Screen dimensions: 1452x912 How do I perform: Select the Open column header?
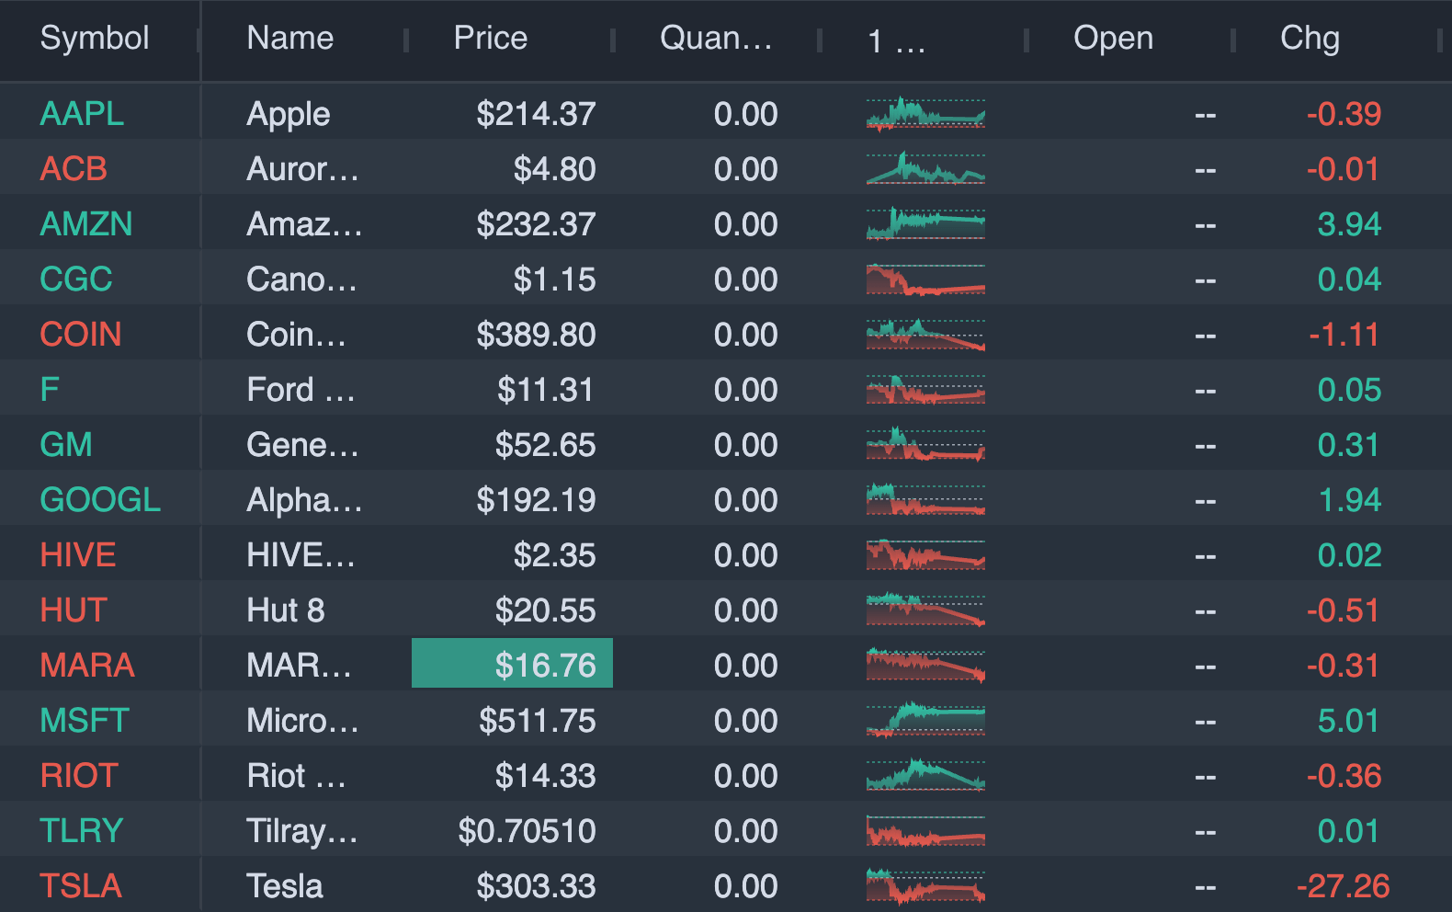[x=1112, y=39]
